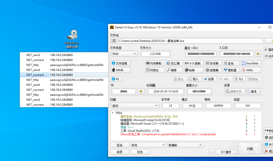The width and height of the screenshot is (273, 161).
Task: Open the VirusTotal lookup
Action: click(251, 63)
